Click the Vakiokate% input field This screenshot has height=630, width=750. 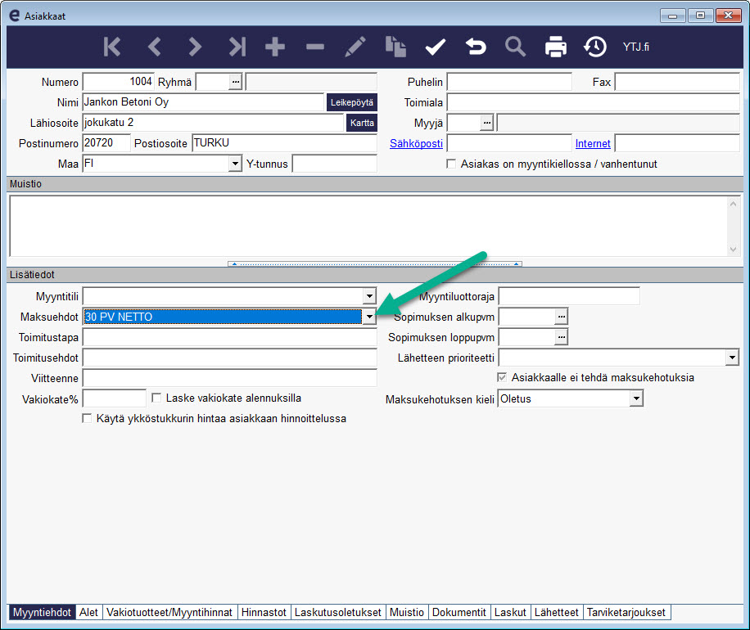click(x=115, y=398)
